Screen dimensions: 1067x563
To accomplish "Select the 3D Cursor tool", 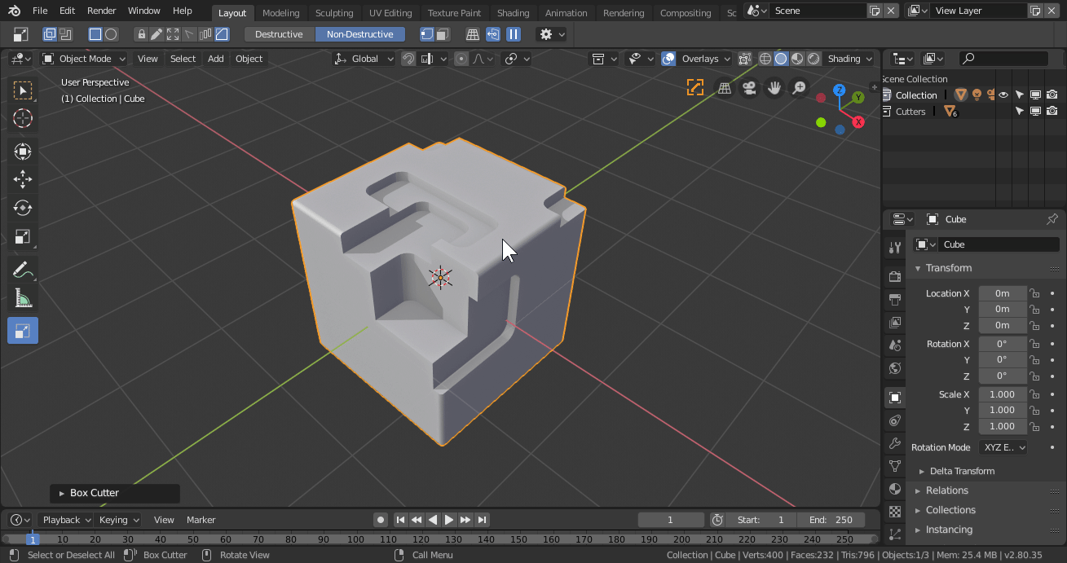I will click(23, 118).
